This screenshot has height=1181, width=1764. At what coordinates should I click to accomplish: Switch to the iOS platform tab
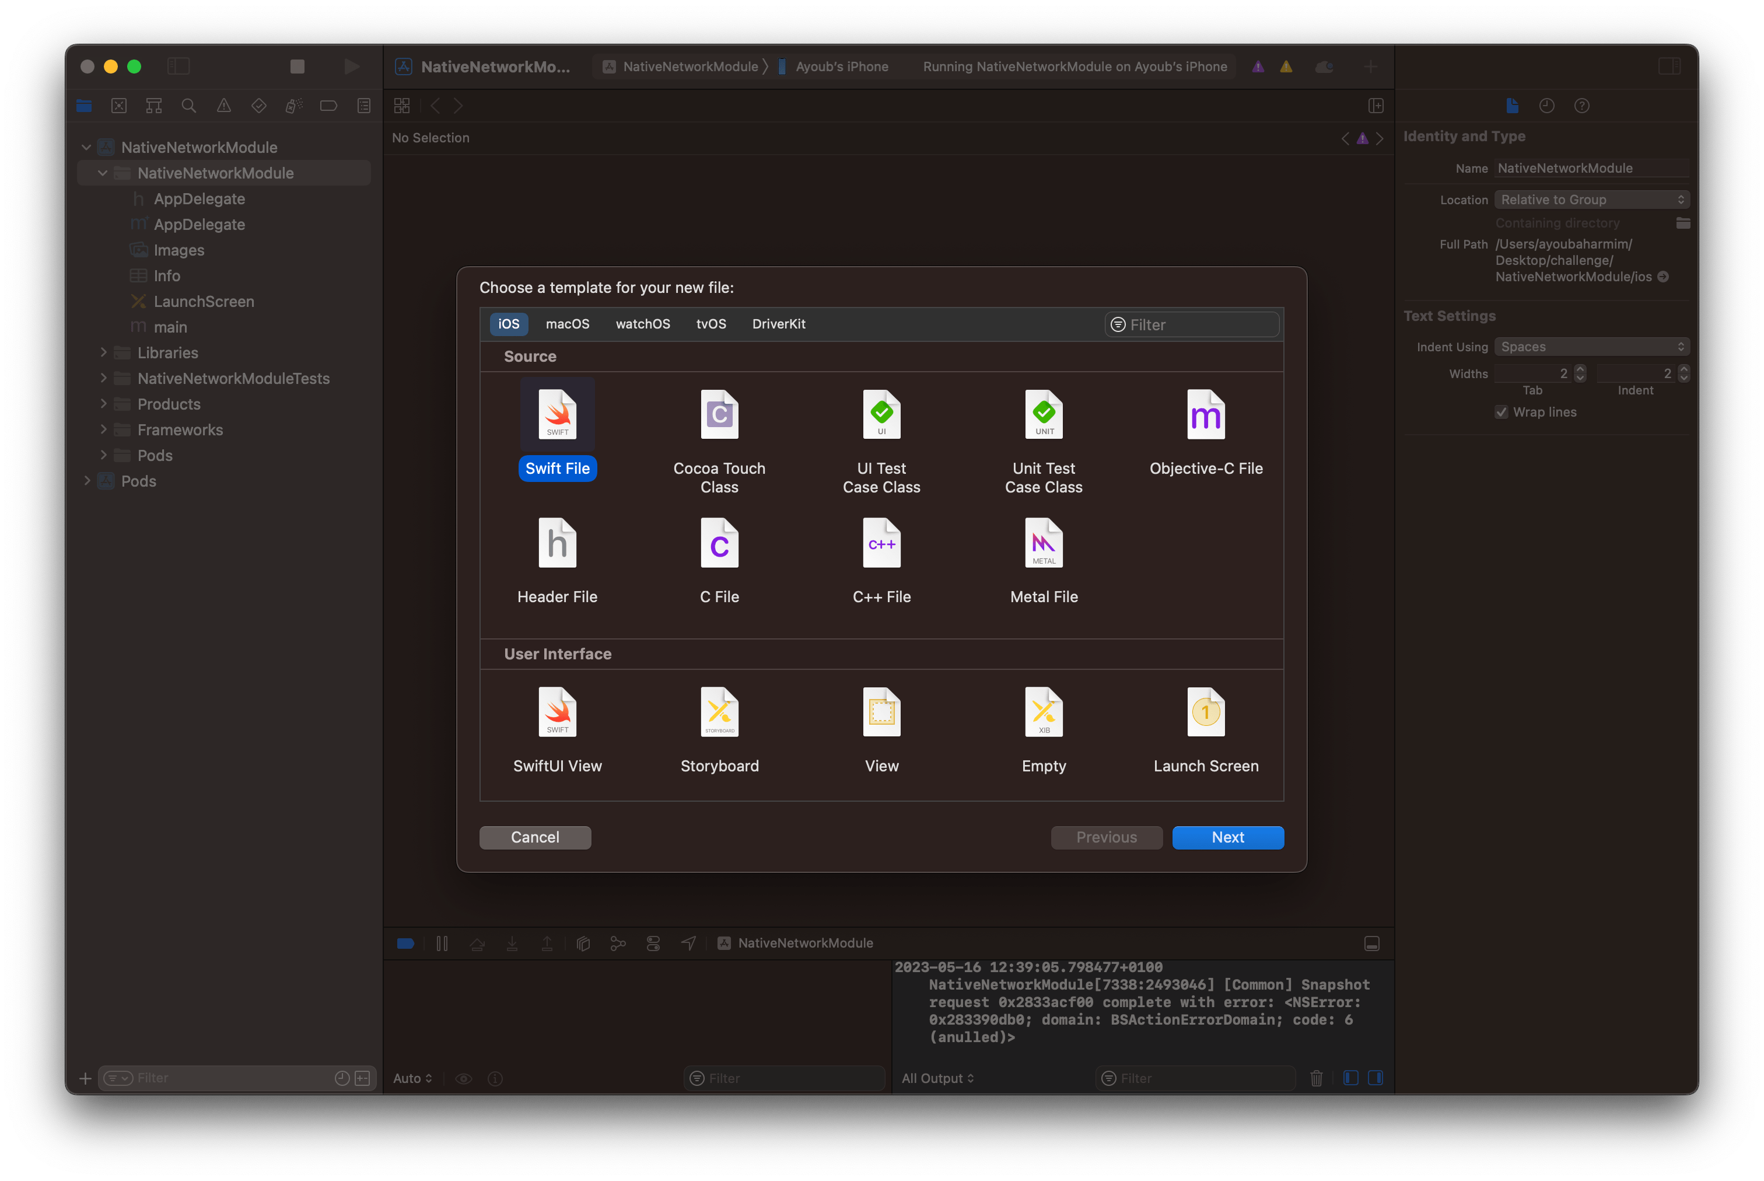coord(508,324)
